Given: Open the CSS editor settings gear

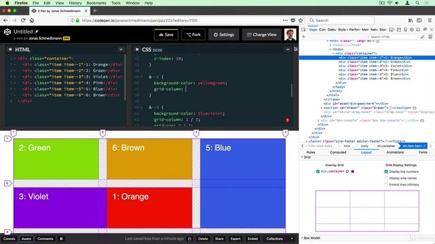Looking at the screenshot, I should coord(137,49).
